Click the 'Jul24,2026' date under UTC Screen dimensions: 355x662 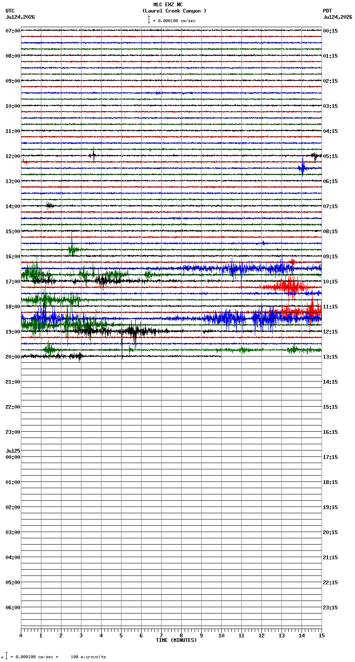point(20,17)
